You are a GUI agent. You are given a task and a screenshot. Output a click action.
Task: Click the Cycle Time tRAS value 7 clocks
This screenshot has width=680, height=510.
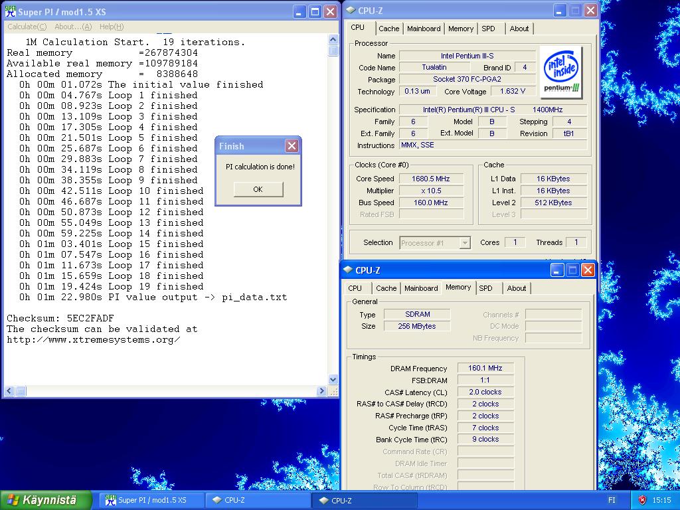tap(485, 428)
